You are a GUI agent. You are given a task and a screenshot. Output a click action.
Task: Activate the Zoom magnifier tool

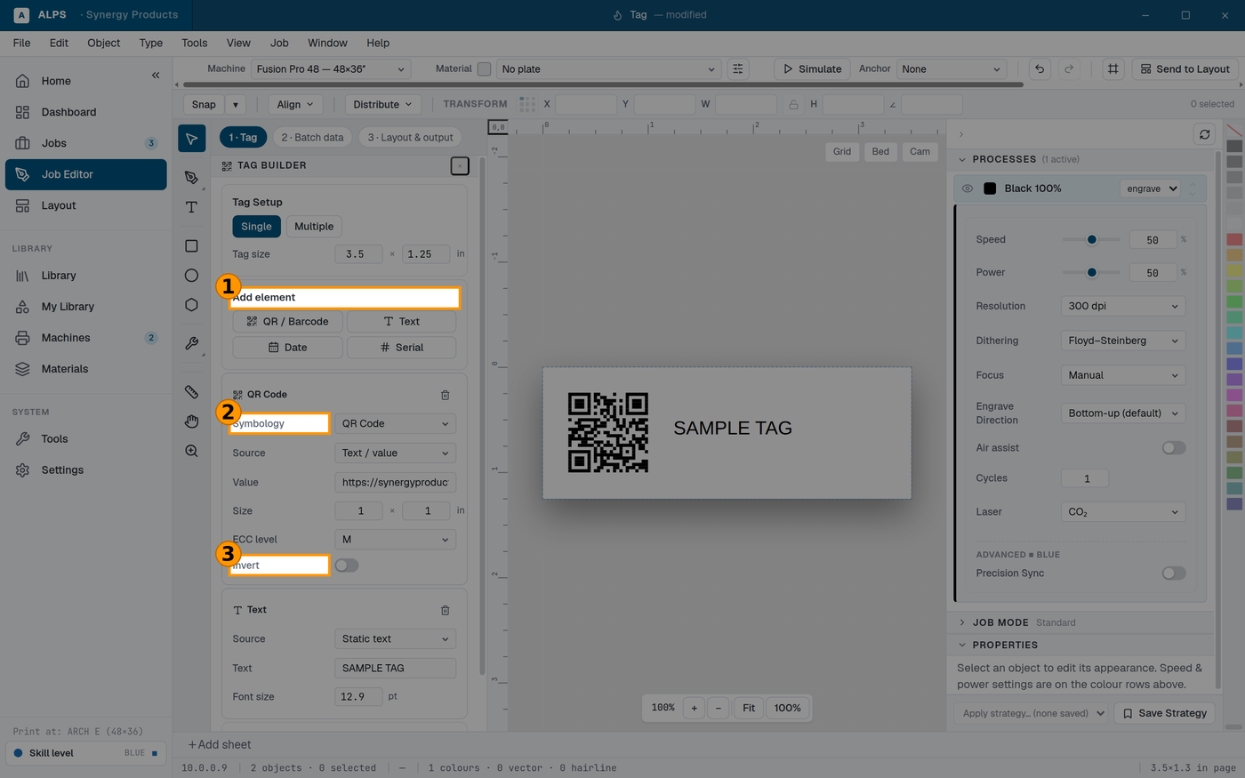click(x=191, y=451)
